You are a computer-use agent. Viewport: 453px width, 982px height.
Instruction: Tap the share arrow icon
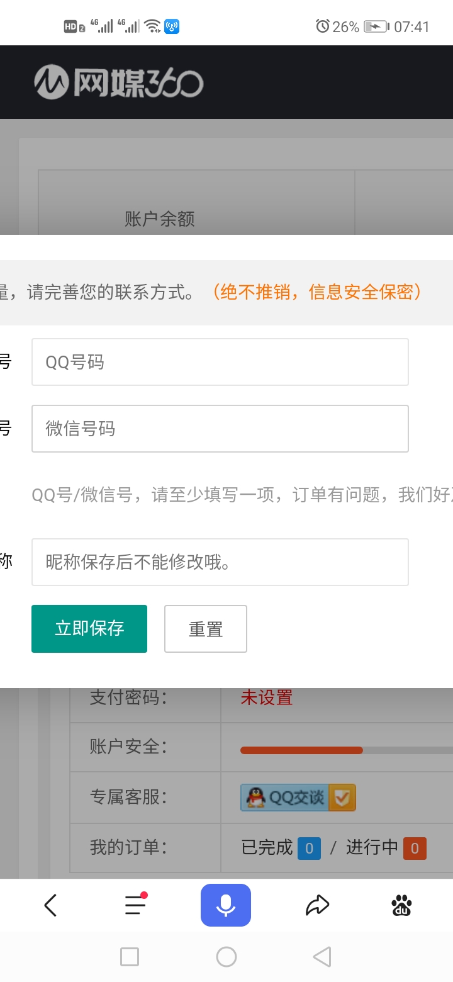[x=318, y=905]
